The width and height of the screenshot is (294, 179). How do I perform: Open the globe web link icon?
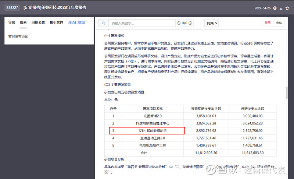point(275,8)
